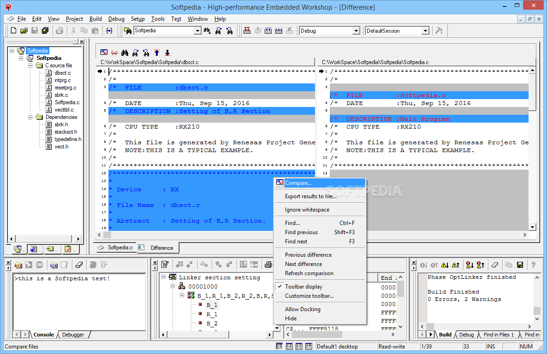547x354 pixels.
Task: Click the console command input area
Action: pos(79,302)
